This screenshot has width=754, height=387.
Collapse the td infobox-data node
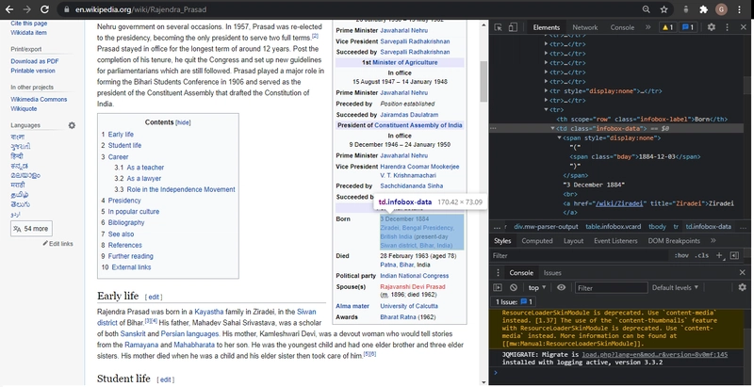(553, 129)
